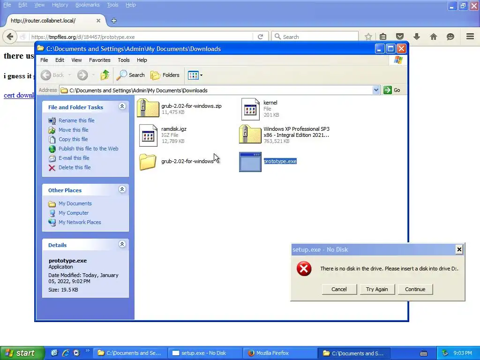
Task: Launch Windows Media Player quick launch icon
Action: [x=76, y=353]
